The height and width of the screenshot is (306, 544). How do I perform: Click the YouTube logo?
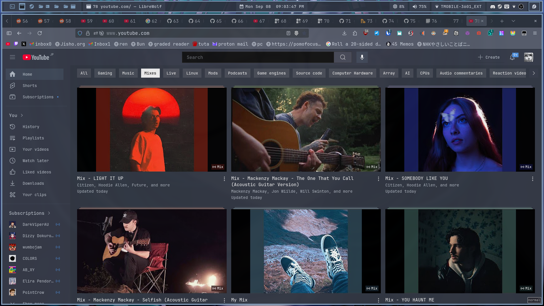point(36,57)
